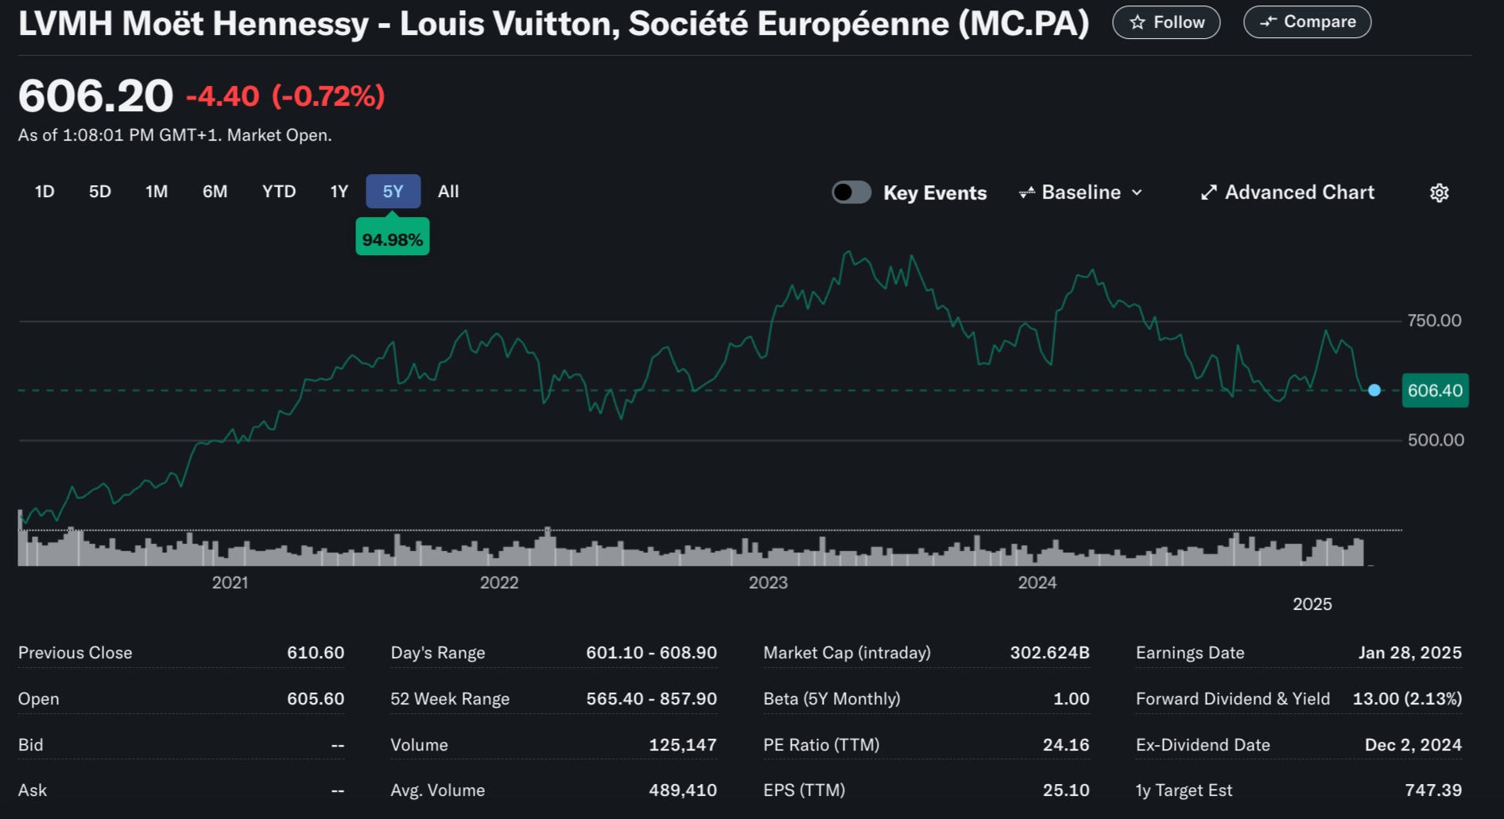Select the 5D time range
Screen dimensions: 1504x819
pyautogui.click(x=99, y=192)
